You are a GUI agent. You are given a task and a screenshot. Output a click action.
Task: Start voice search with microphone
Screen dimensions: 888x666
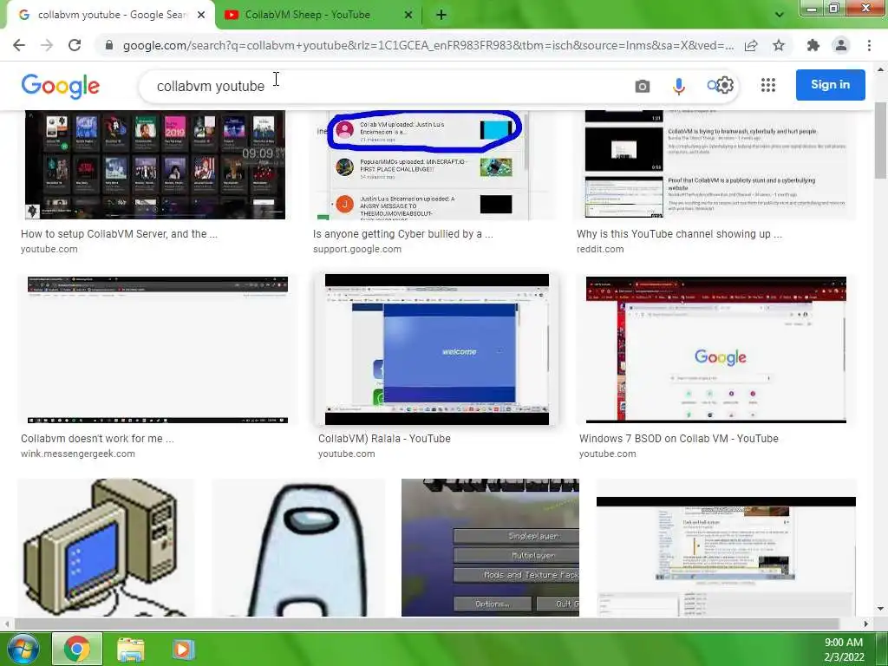tap(678, 86)
